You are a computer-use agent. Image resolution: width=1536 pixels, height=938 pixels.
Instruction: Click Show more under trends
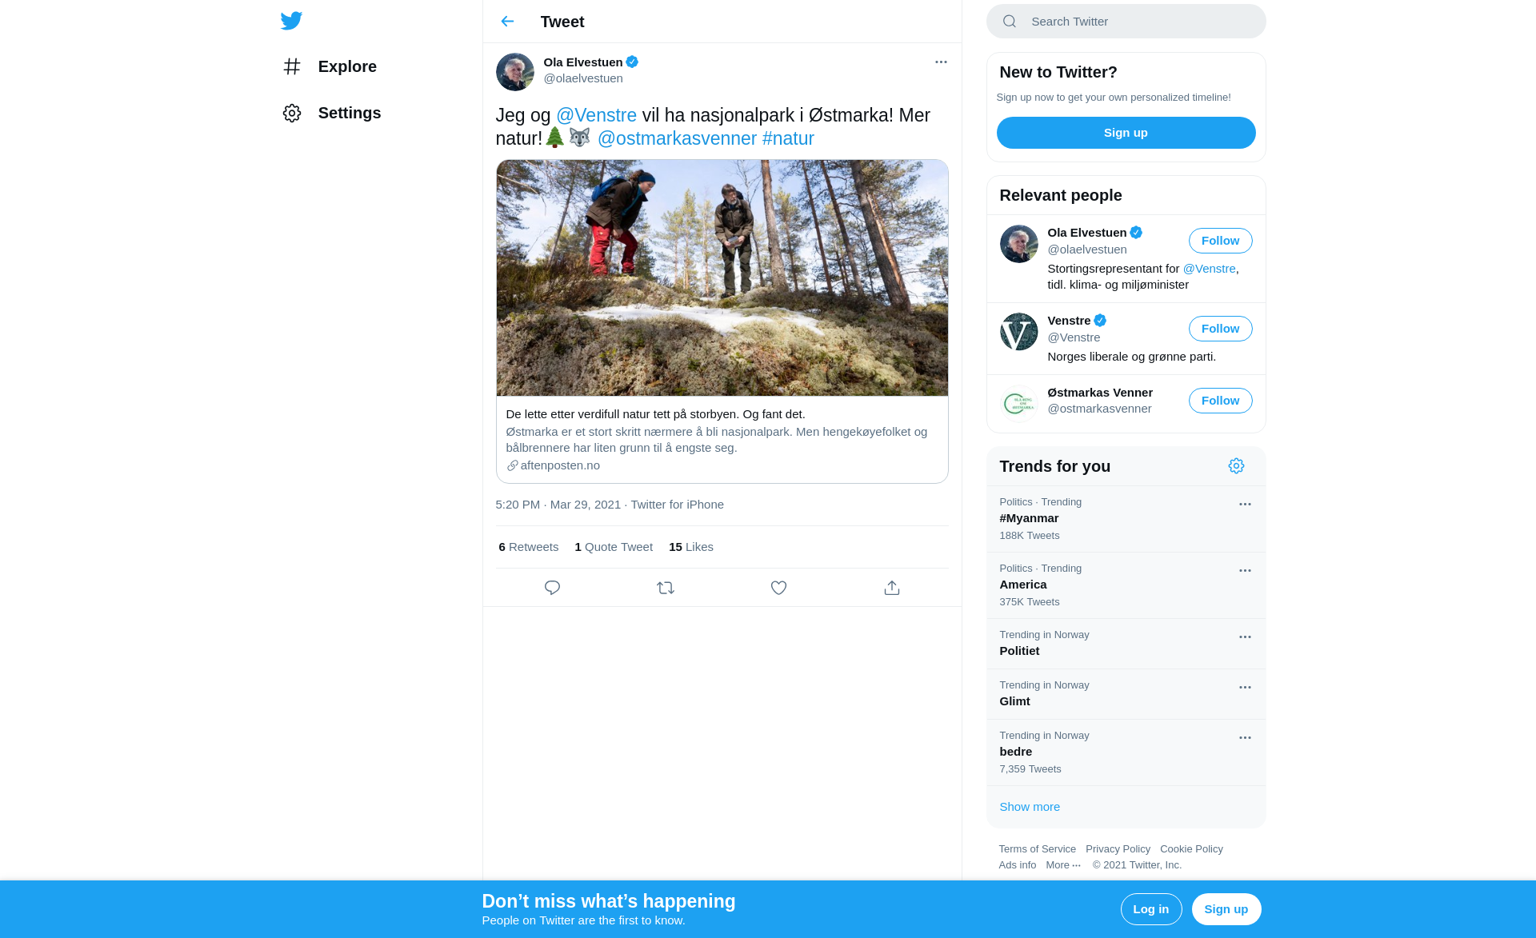point(1030,807)
